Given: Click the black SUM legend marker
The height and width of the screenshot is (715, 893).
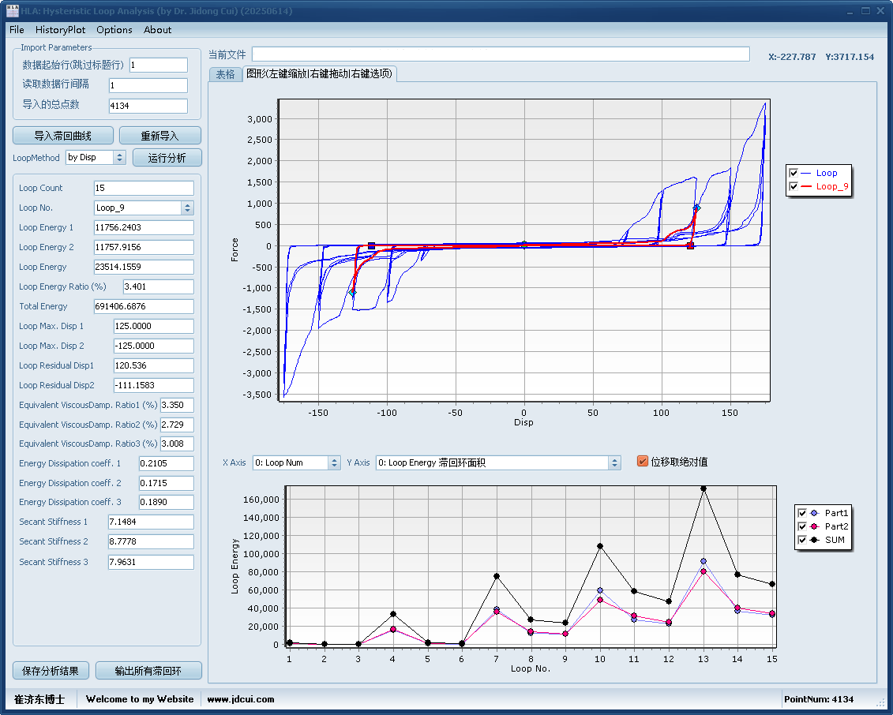Looking at the screenshot, I should pyautogui.click(x=814, y=540).
